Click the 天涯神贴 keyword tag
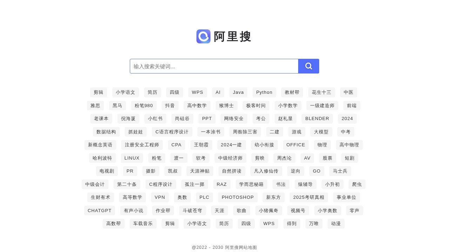The image size is (449, 252). [x=200, y=171]
